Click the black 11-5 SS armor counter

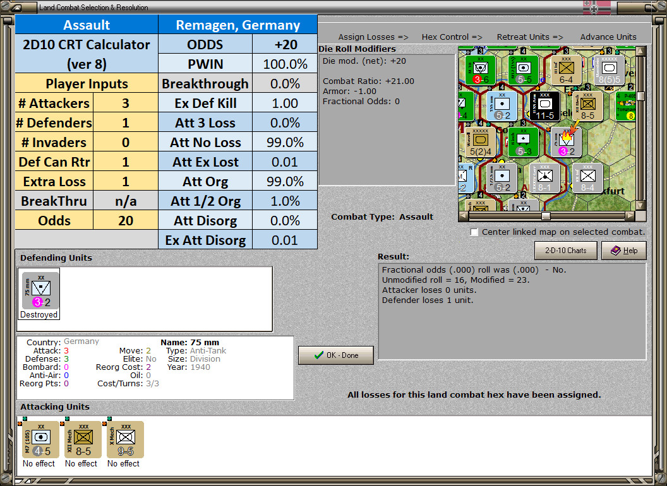tap(545, 106)
